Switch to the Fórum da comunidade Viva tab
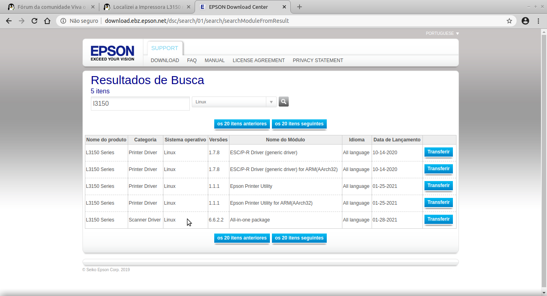Image resolution: width=547 pixels, height=296 pixels. [x=51, y=7]
